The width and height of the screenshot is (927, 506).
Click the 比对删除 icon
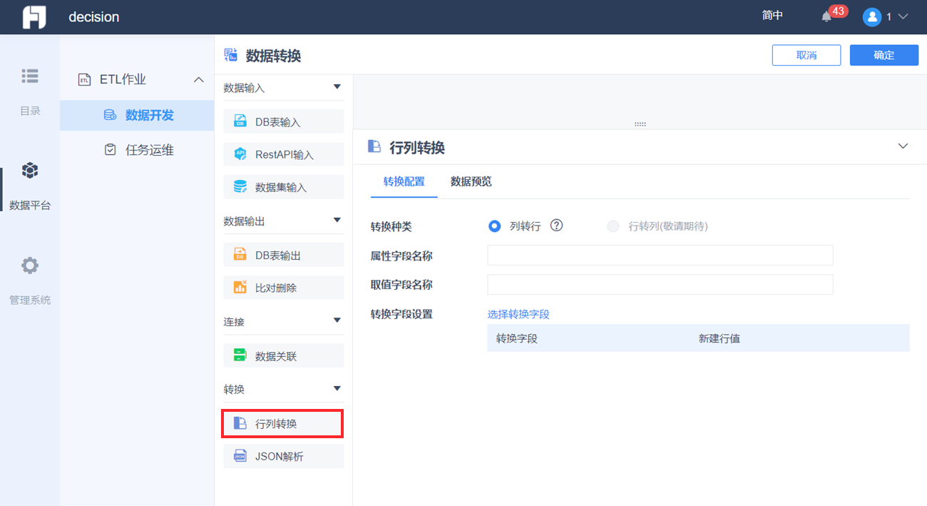click(240, 287)
